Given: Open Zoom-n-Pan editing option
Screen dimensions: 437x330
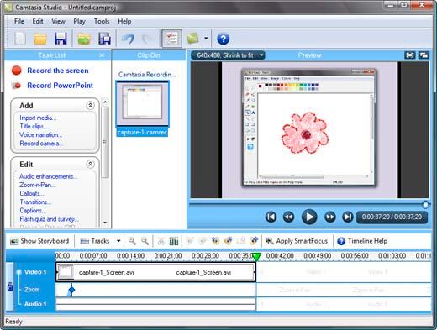Looking at the screenshot, I should click(x=37, y=185).
